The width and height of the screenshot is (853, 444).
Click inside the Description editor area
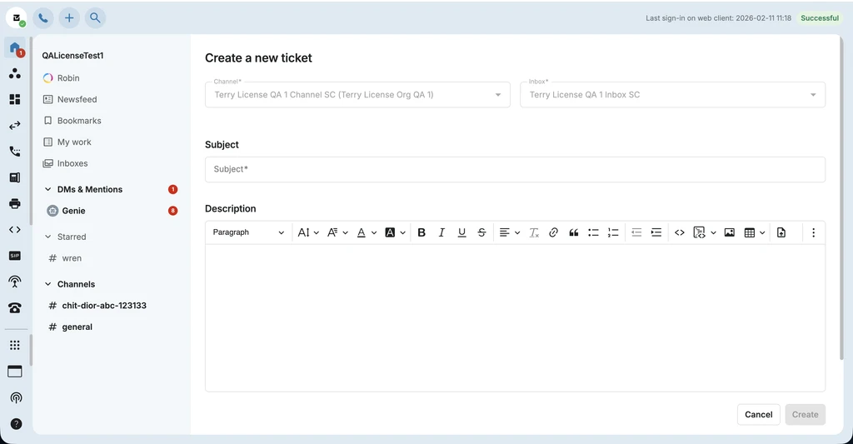tap(515, 317)
